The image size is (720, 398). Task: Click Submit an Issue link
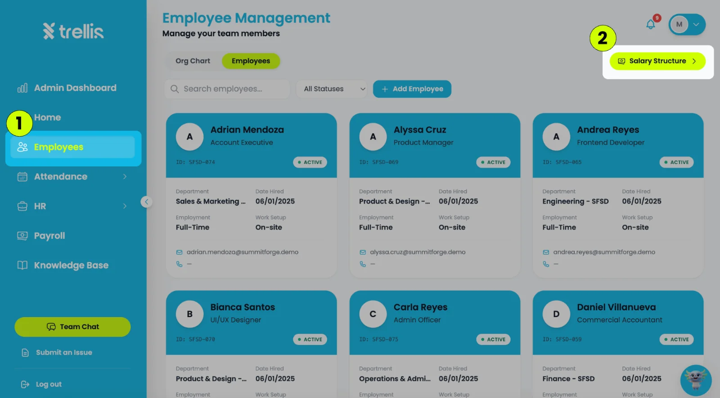point(57,353)
